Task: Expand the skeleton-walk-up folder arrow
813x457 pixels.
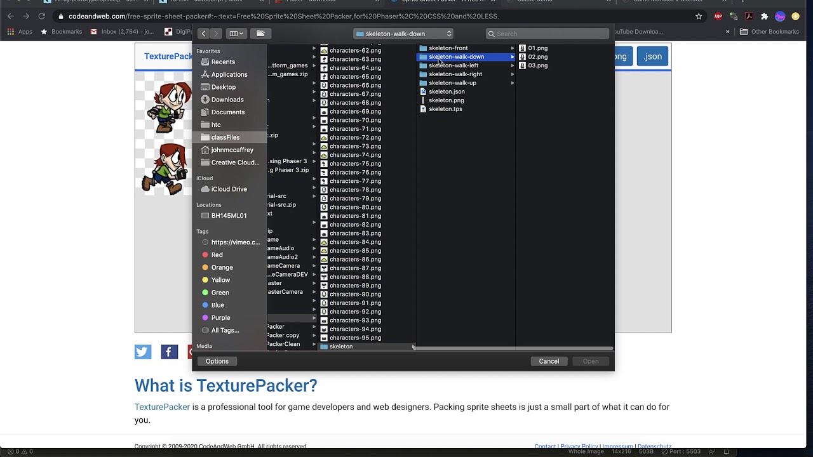Action: click(x=512, y=83)
